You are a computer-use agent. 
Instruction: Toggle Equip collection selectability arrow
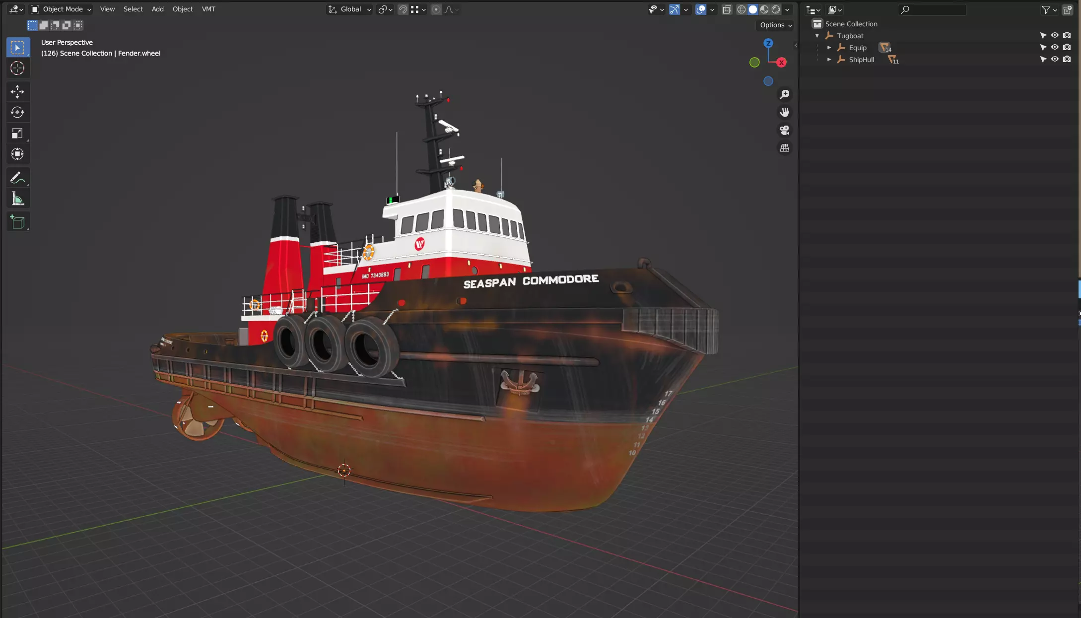1043,48
